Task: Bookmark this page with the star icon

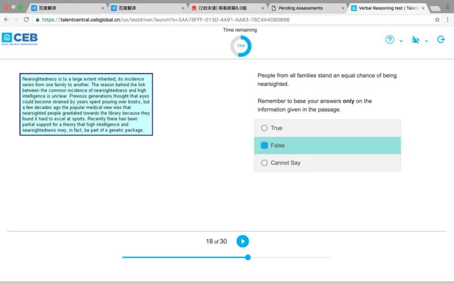Action: (437, 19)
